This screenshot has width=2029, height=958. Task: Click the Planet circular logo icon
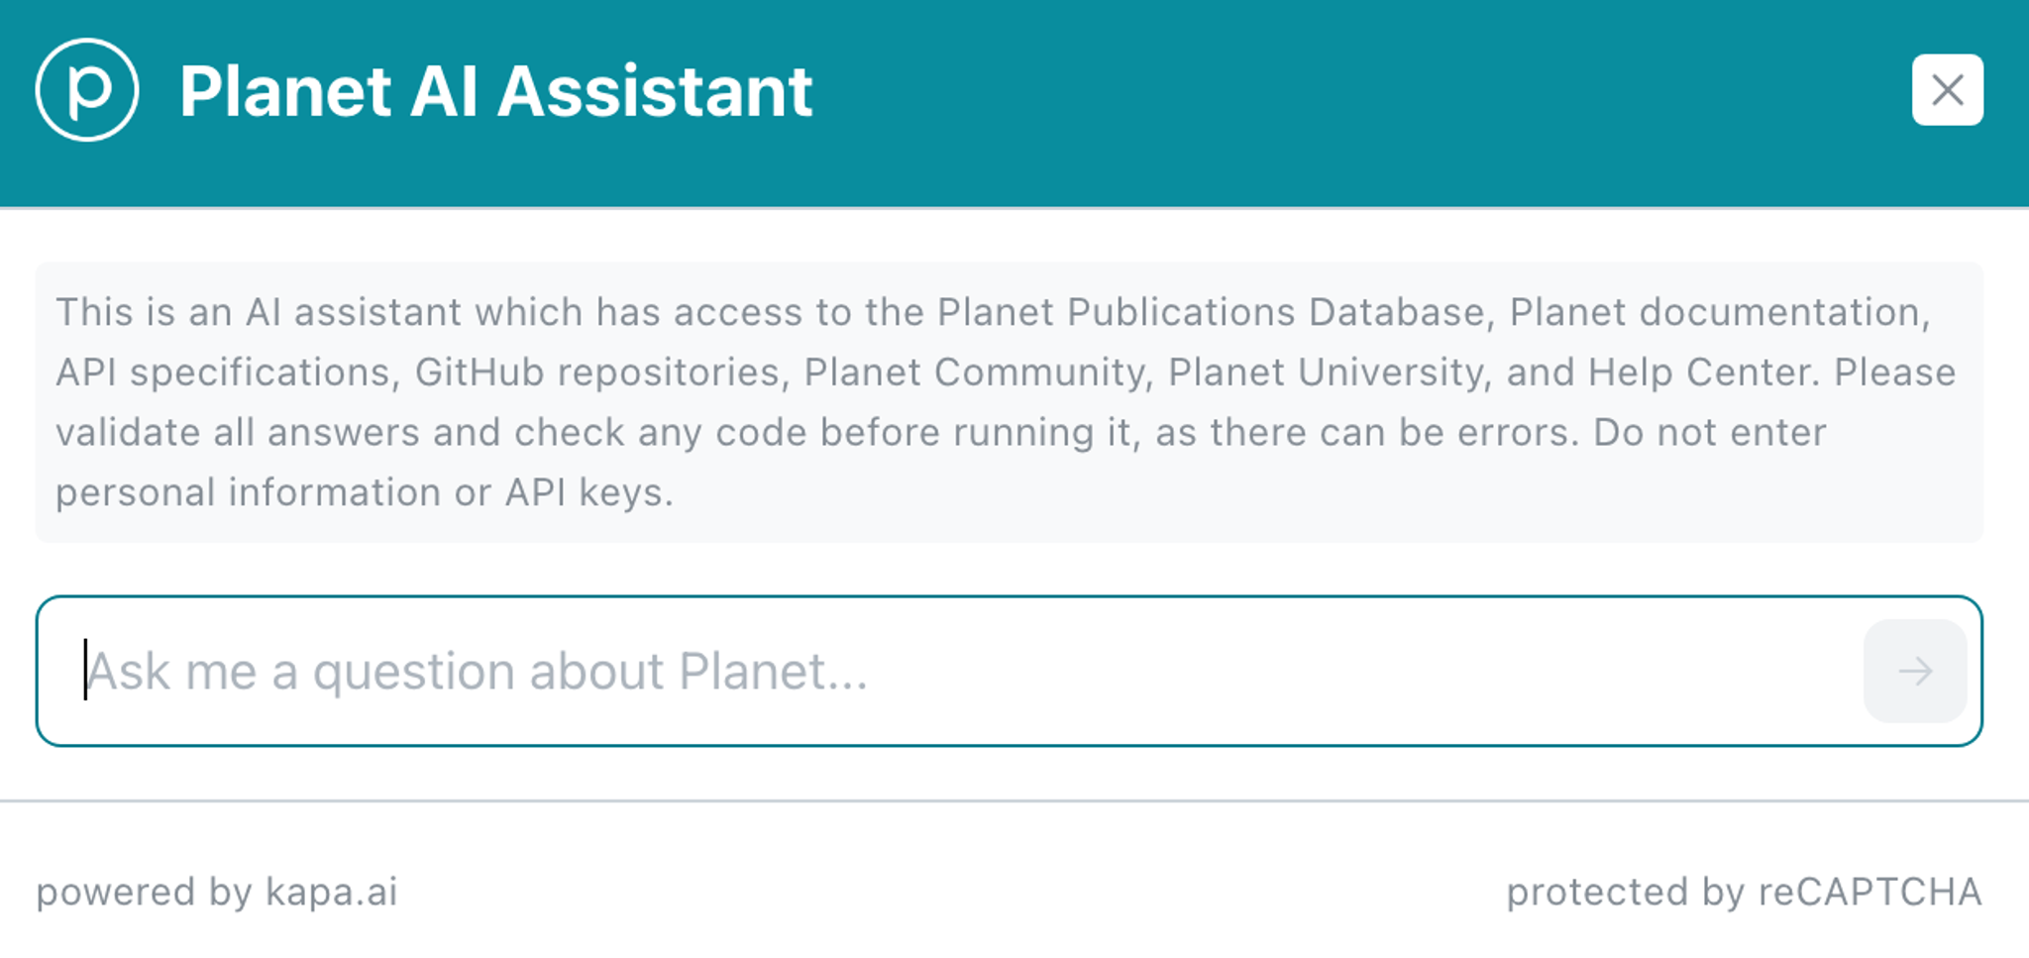point(87,90)
